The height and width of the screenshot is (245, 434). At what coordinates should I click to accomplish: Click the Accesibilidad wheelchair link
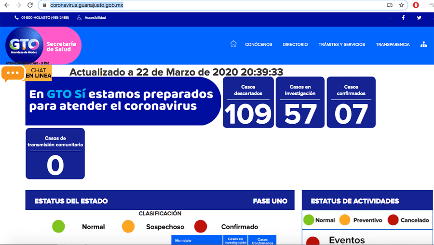point(92,18)
